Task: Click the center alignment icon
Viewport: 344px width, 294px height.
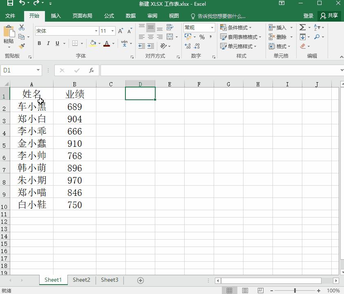Action: pyautogui.click(x=150, y=37)
